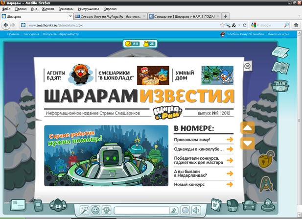Click the round bubble button in chat bar
Image resolution: width=302 pixels, height=219 pixels.
click(x=185, y=210)
